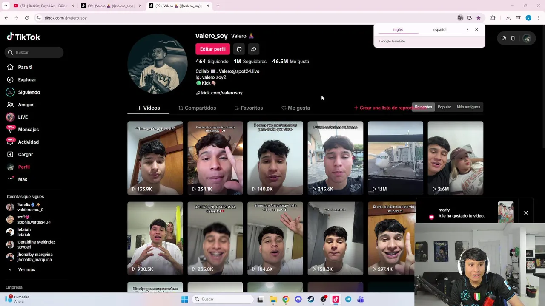Open jhonalby marquina account
This screenshot has height=306, width=545.
pos(29,257)
